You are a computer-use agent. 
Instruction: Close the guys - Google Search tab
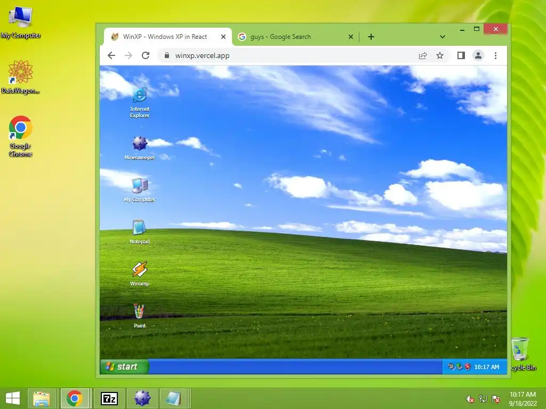coord(351,37)
